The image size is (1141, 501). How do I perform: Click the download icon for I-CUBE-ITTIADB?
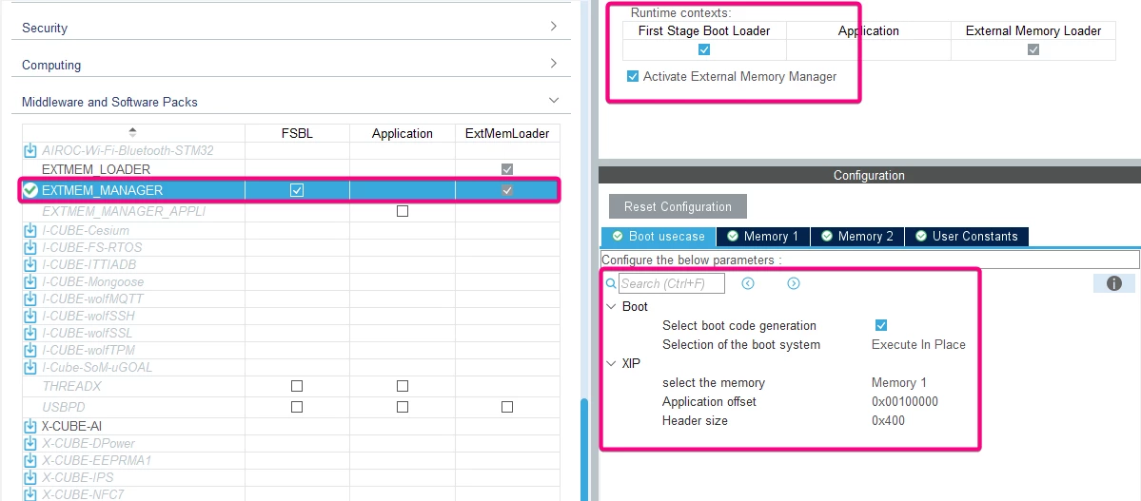(30, 264)
